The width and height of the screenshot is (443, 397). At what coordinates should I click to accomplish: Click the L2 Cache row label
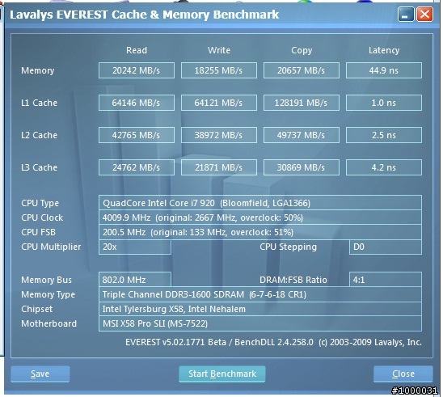point(39,135)
